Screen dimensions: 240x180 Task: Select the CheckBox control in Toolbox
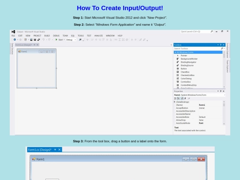(198, 72)
